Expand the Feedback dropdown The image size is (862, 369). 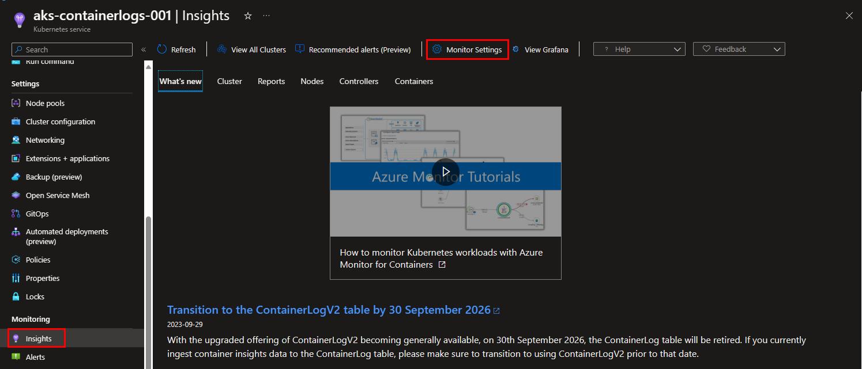(739, 50)
